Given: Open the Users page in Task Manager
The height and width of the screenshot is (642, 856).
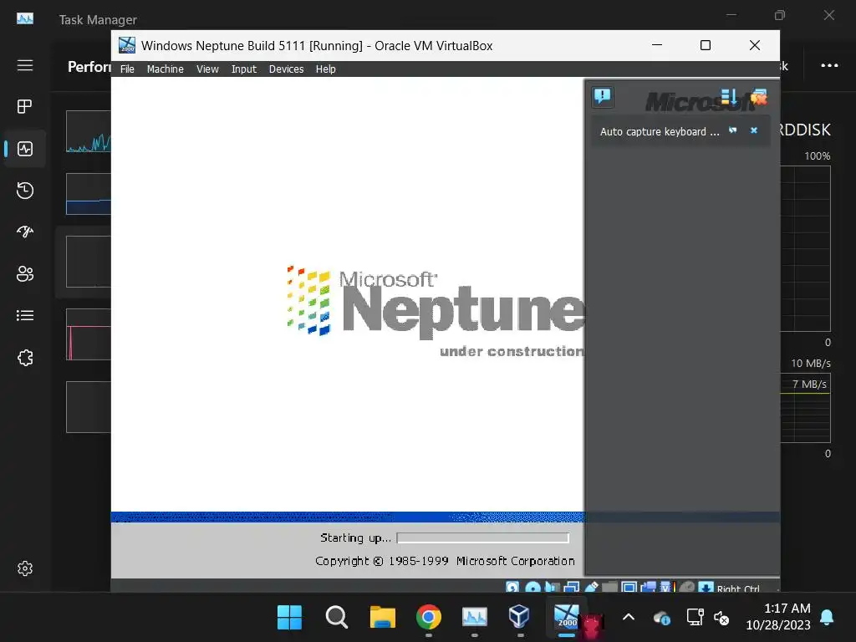Looking at the screenshot, I should [25, 273].
